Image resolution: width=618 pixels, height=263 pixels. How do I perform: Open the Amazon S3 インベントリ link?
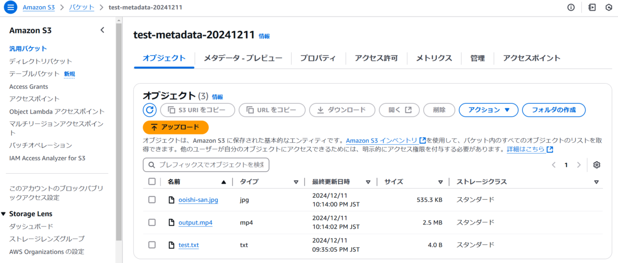[x=382, y=140]
